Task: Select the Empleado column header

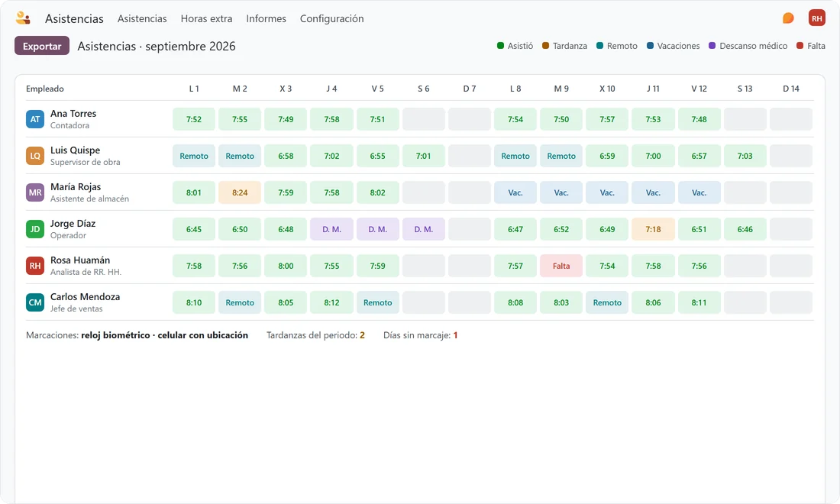Action: coord(45,89)
